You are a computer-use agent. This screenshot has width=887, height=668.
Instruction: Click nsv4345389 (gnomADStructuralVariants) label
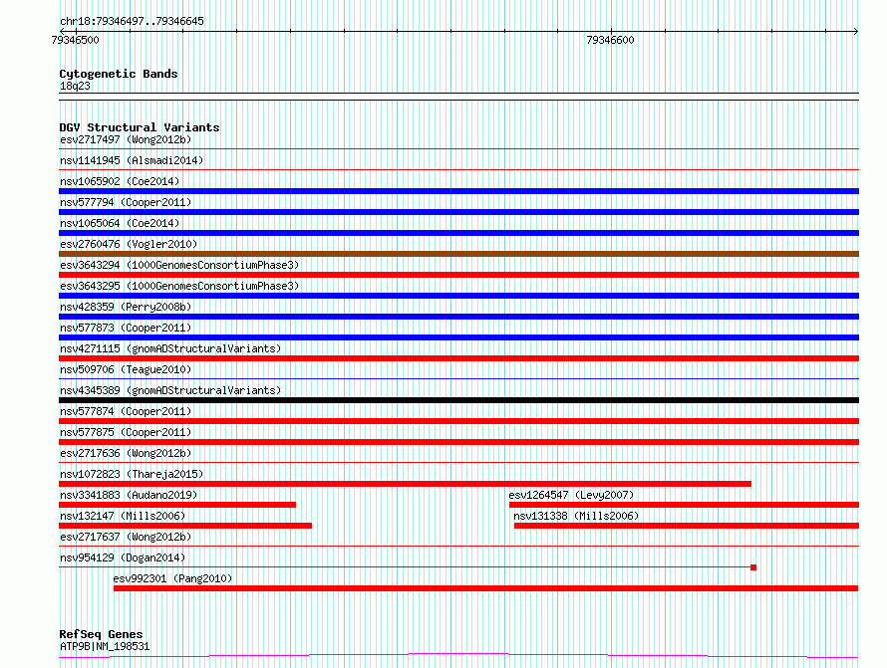click(170, 390)
